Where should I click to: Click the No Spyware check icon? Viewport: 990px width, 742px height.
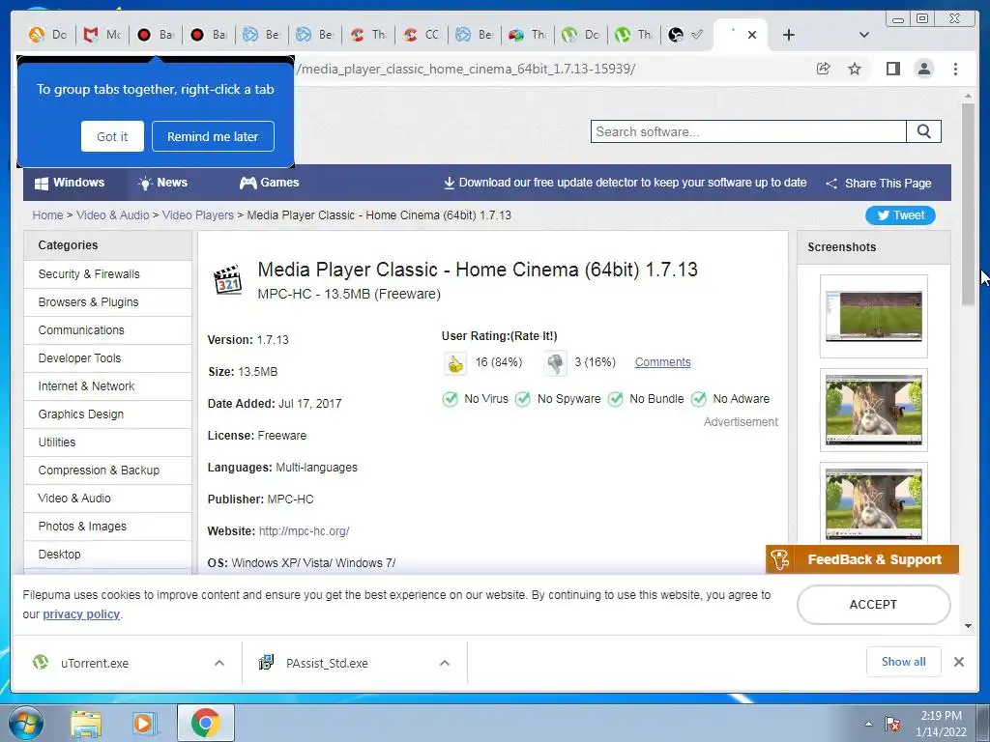pyautogui.click(x=523, y=399)
